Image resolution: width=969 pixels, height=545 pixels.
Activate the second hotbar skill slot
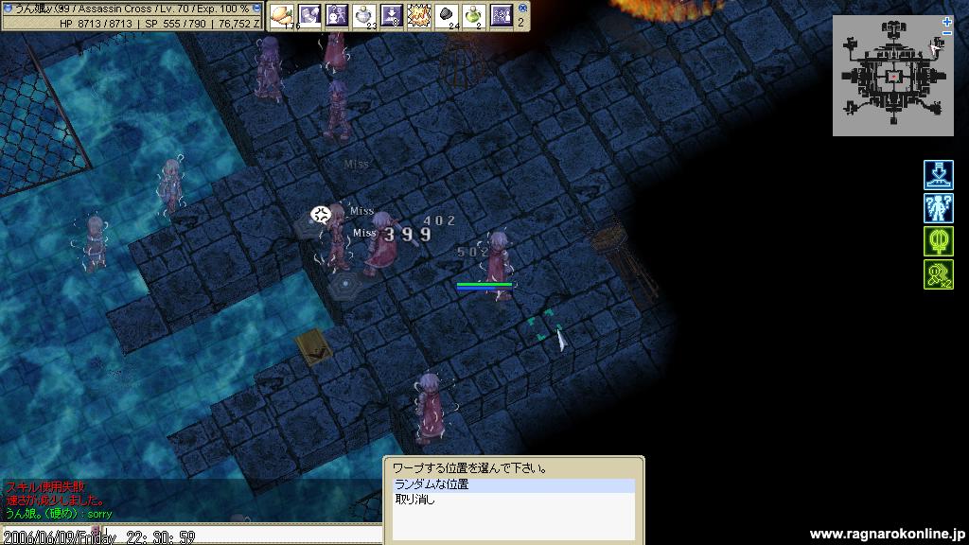309,15
